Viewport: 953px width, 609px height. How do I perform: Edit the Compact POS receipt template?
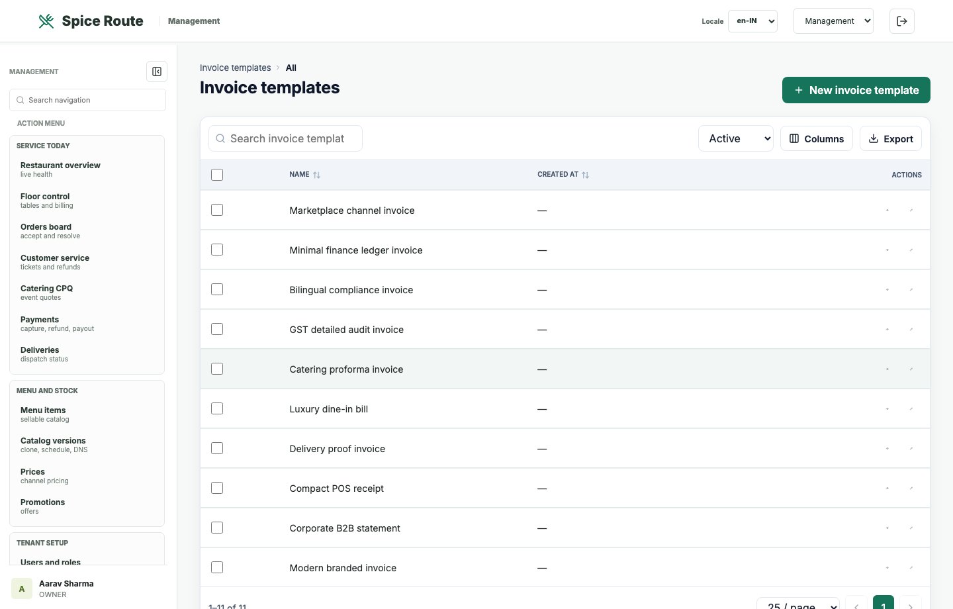coord(911,489)
